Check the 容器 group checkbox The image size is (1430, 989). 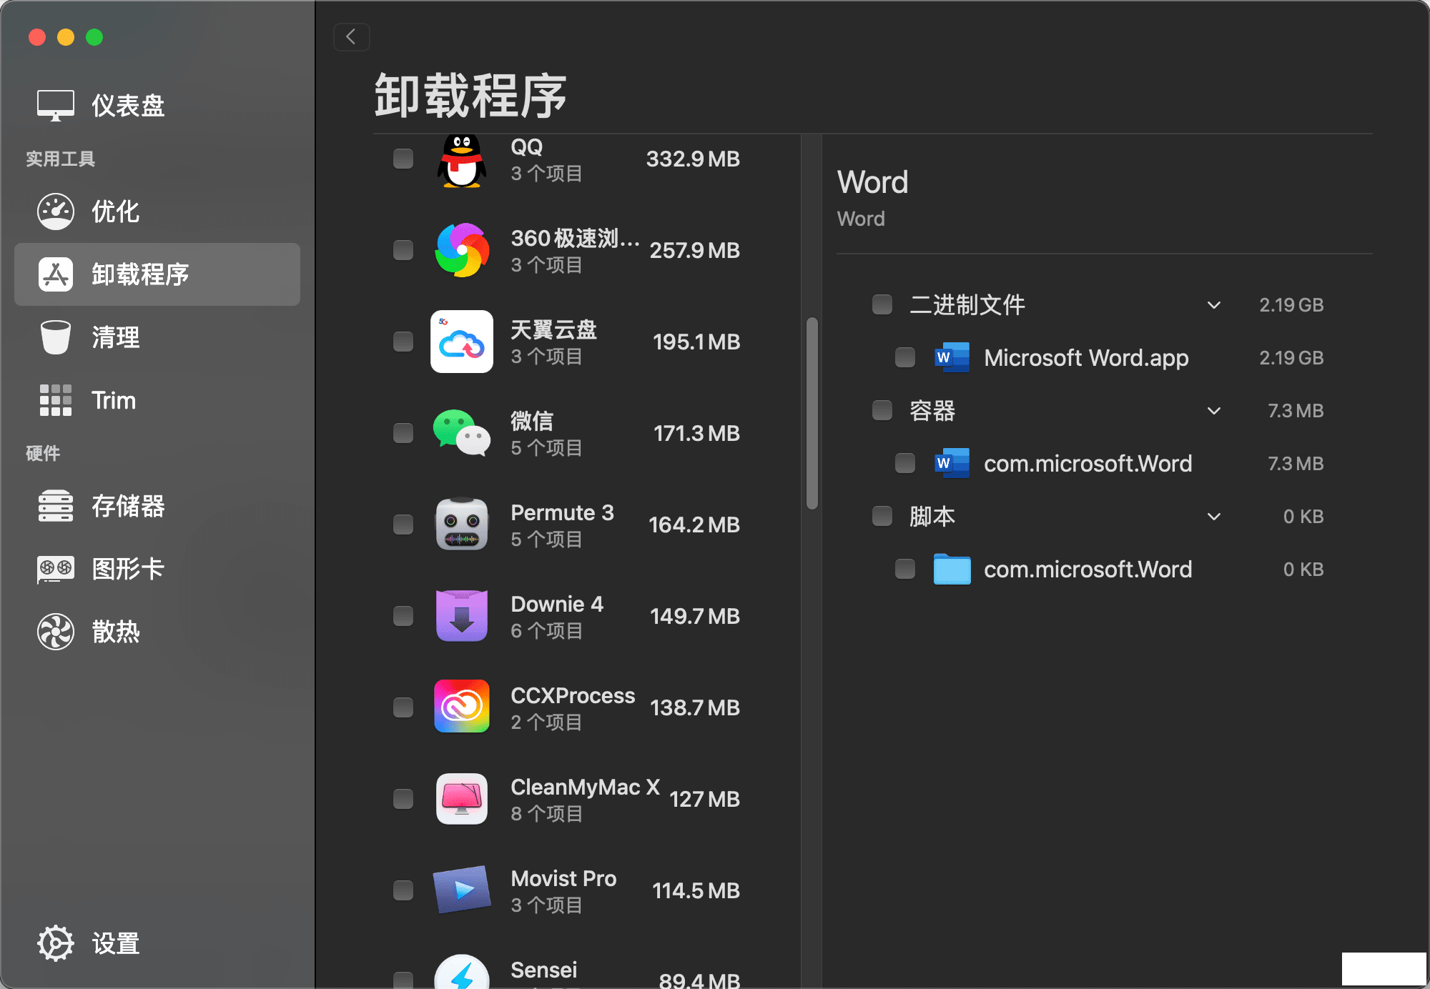click(x=882, y=410)
